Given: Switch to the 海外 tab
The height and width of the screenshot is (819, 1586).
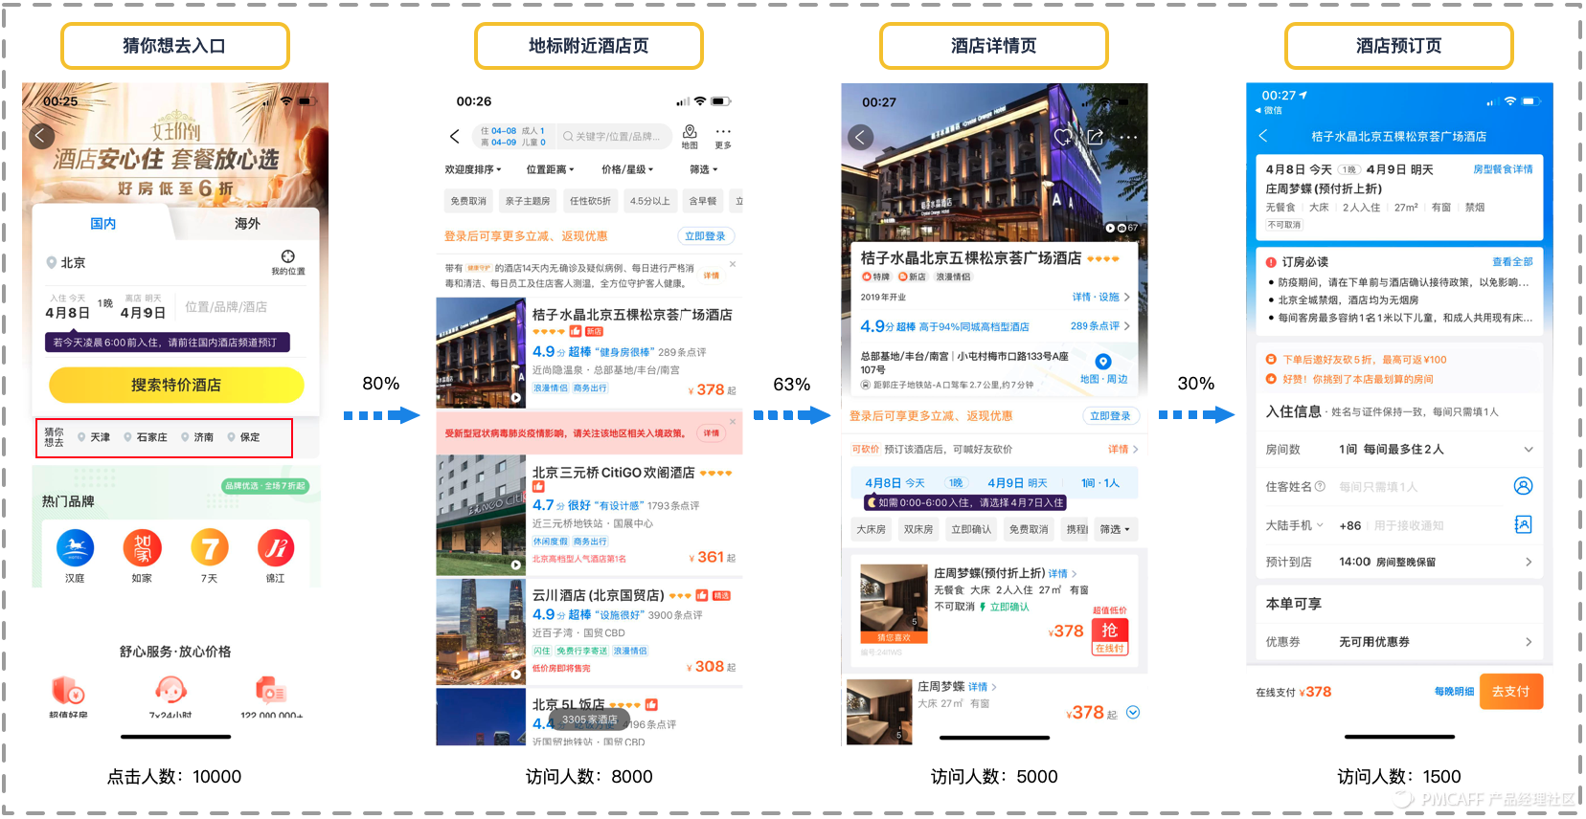Looking at the screenshot, I should pyautogui.click(x=247, y=223).
